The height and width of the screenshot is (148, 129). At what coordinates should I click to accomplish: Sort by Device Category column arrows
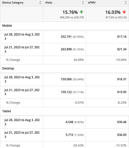click(x=40, y=3)
